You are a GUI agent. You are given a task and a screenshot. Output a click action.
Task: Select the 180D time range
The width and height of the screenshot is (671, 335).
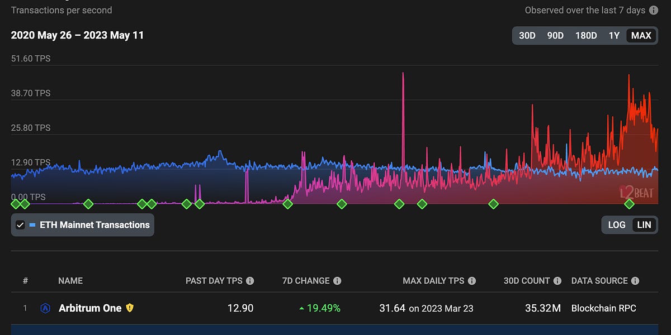coord(586,36)
